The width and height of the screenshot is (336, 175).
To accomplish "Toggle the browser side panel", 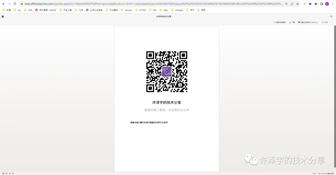I will [x=321, y=4].
